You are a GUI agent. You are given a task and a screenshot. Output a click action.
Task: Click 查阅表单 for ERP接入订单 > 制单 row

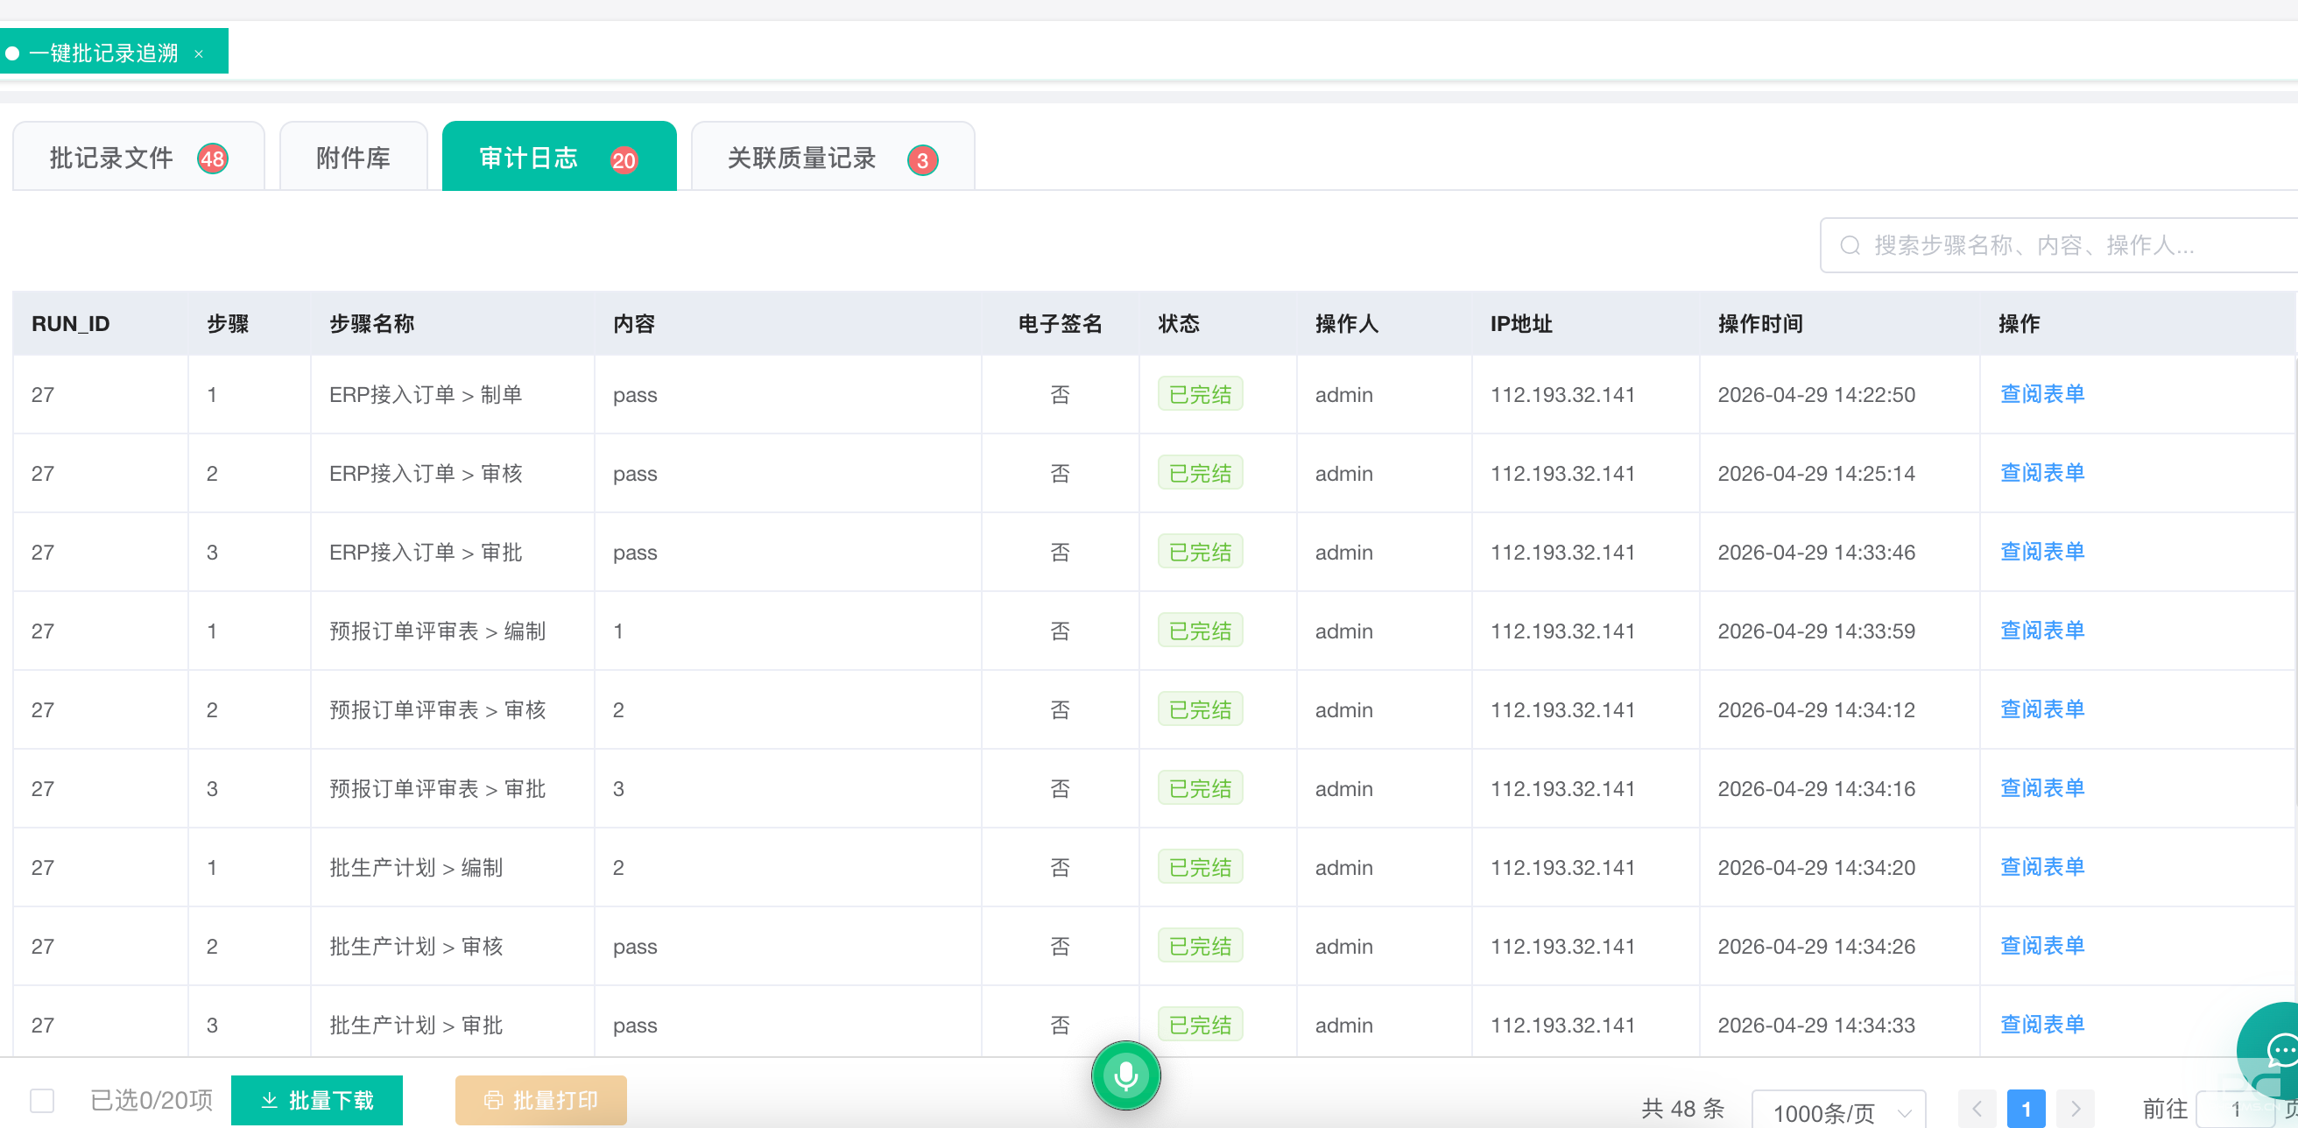2041,393
